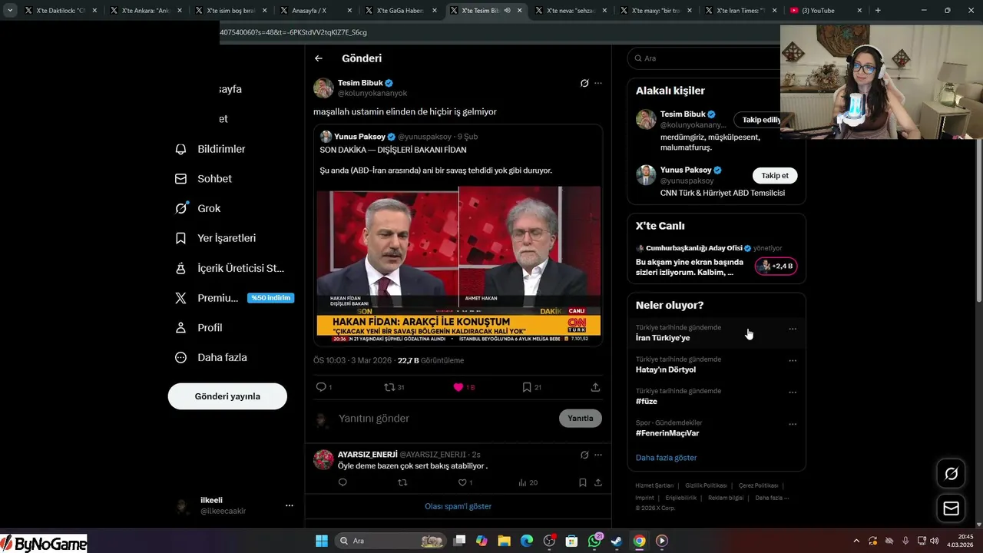Share the main post via share icon
This screenshot has width=983, height=553.
coord(595,387)
